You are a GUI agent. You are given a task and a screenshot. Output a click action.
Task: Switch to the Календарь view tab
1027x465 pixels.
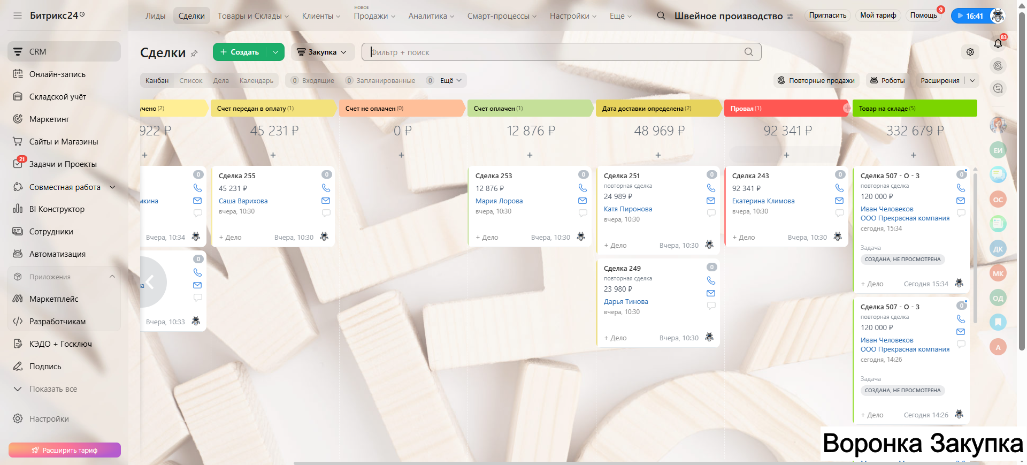(x=256, y=80)
